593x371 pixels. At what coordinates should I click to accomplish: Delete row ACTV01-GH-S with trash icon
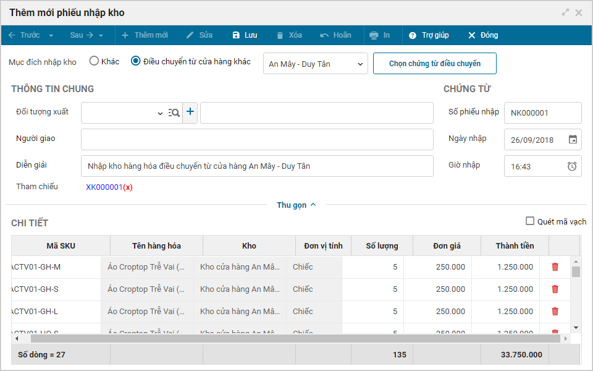(555, 289)
